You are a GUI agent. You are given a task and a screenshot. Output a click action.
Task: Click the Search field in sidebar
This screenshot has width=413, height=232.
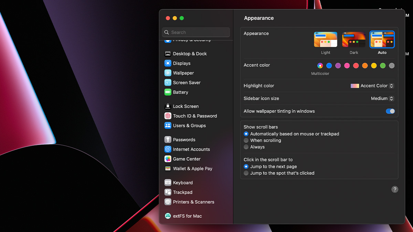coord(195,32)
